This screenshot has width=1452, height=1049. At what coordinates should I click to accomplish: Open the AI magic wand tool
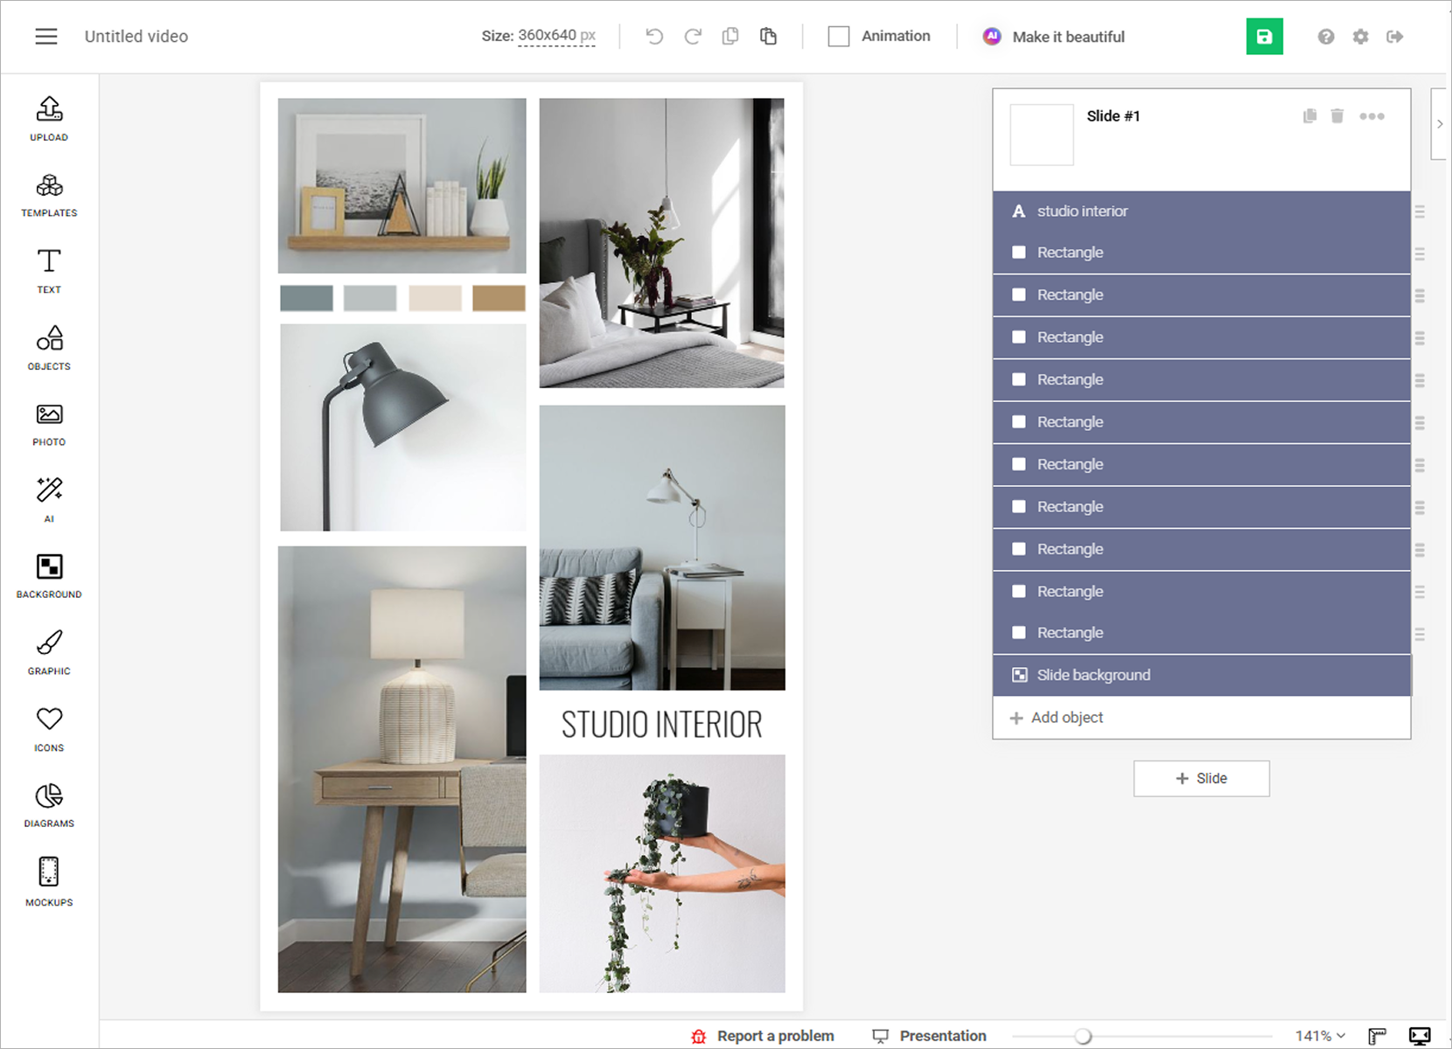tap(49, 499)
